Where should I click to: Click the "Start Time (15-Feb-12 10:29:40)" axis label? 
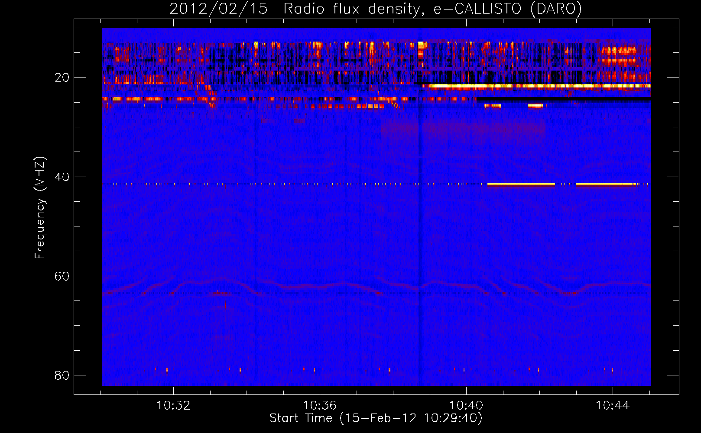[x=376, y=418]
